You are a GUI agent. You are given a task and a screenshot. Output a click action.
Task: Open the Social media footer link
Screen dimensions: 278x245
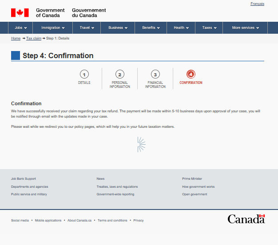(20, 221)
